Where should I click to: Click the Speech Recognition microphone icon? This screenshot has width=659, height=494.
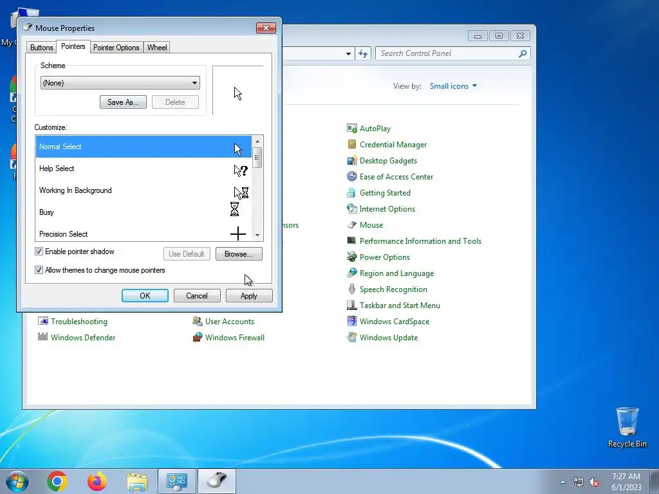352,289
